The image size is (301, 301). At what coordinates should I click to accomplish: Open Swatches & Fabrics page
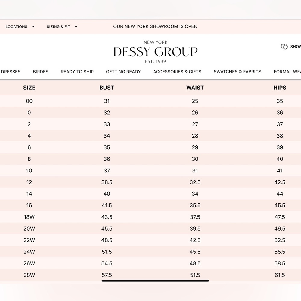pyautogui.click(x=237, y=72)
